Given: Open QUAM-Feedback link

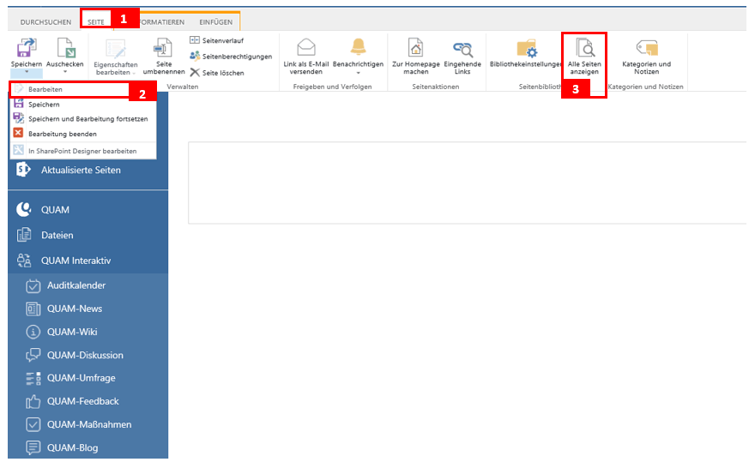Looking at the screenshot, I should [x=83, y=401].
